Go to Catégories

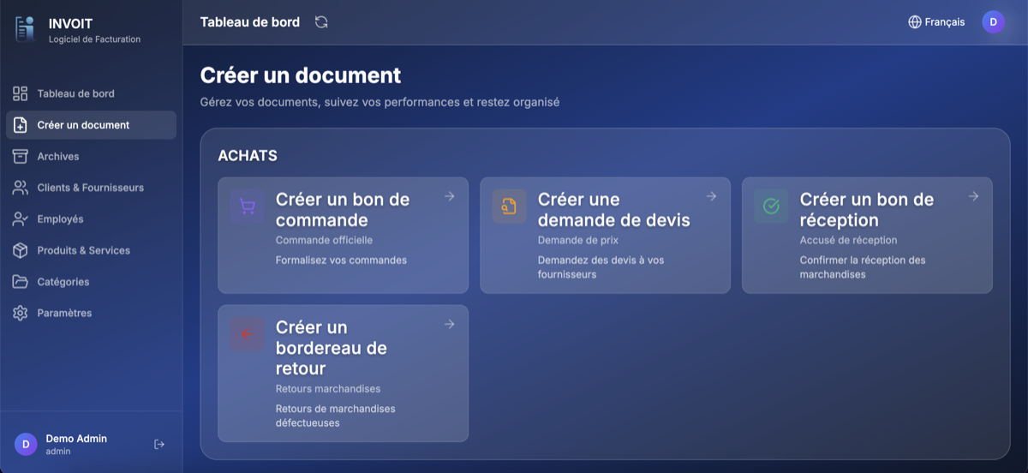pyautogui.click(x=92, y=282)
